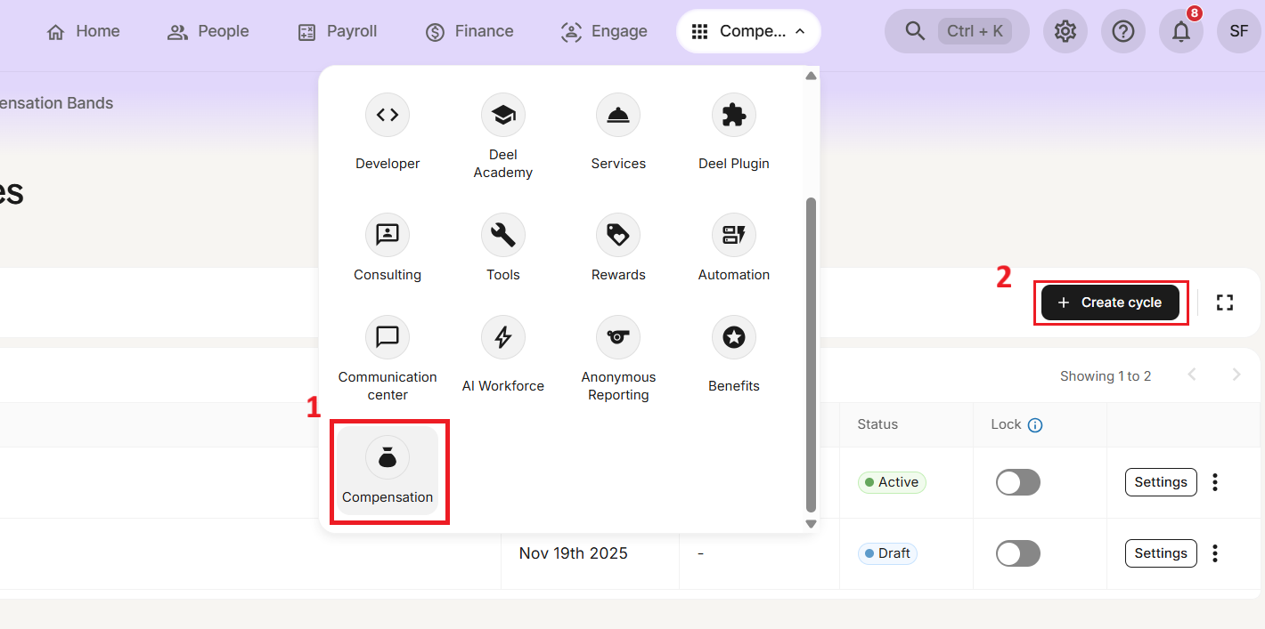Open AI Workforce lightning icon

(x=502, y=338)
